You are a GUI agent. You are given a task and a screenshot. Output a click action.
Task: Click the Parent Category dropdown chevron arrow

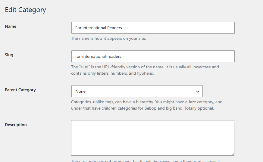pos(197,92)
